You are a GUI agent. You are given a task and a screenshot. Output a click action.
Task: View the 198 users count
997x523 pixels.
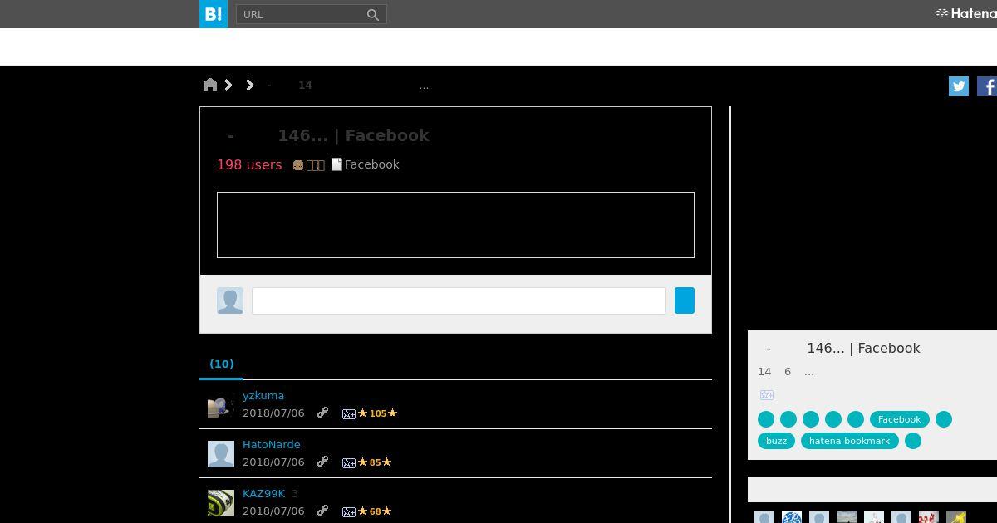[x=249, y=164]
